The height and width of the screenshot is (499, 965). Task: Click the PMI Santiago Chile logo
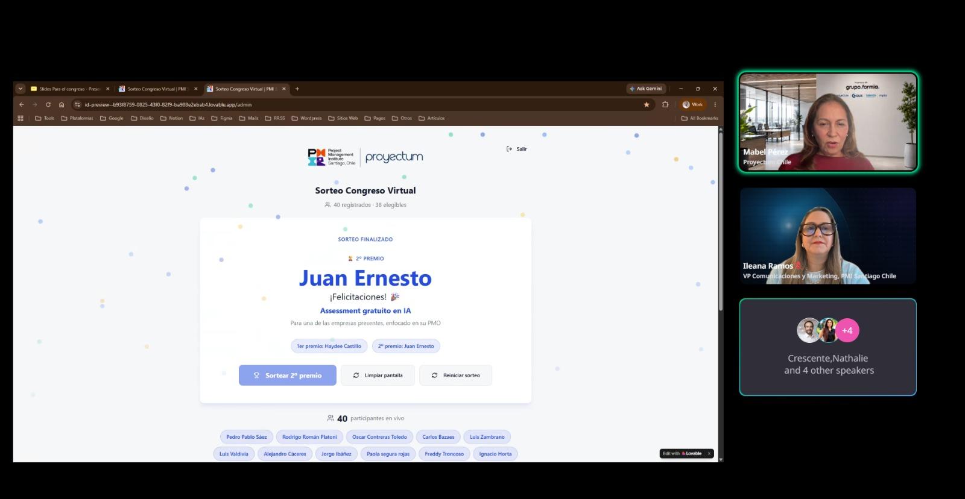(331, 157)
